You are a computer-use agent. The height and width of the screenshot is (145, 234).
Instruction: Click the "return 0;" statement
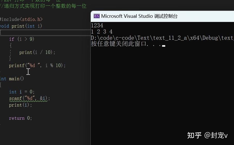[20, 118]
